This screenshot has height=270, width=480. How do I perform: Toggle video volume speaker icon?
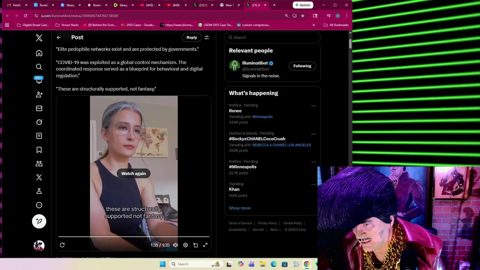click(175, 245)
